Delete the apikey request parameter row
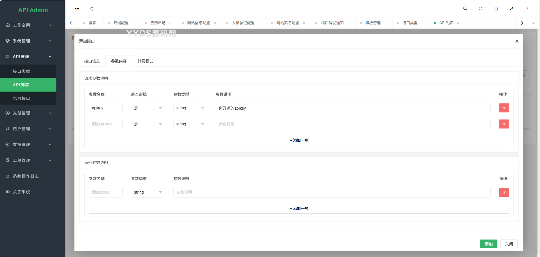The height and width of the screenshot is (257, 540). (504, 108)
